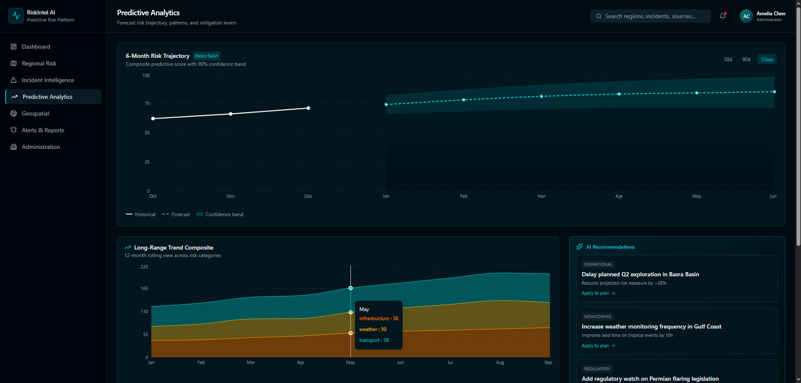Click the May forecast data point
This screenshot has width=801, height=383.
click(696, 93)
